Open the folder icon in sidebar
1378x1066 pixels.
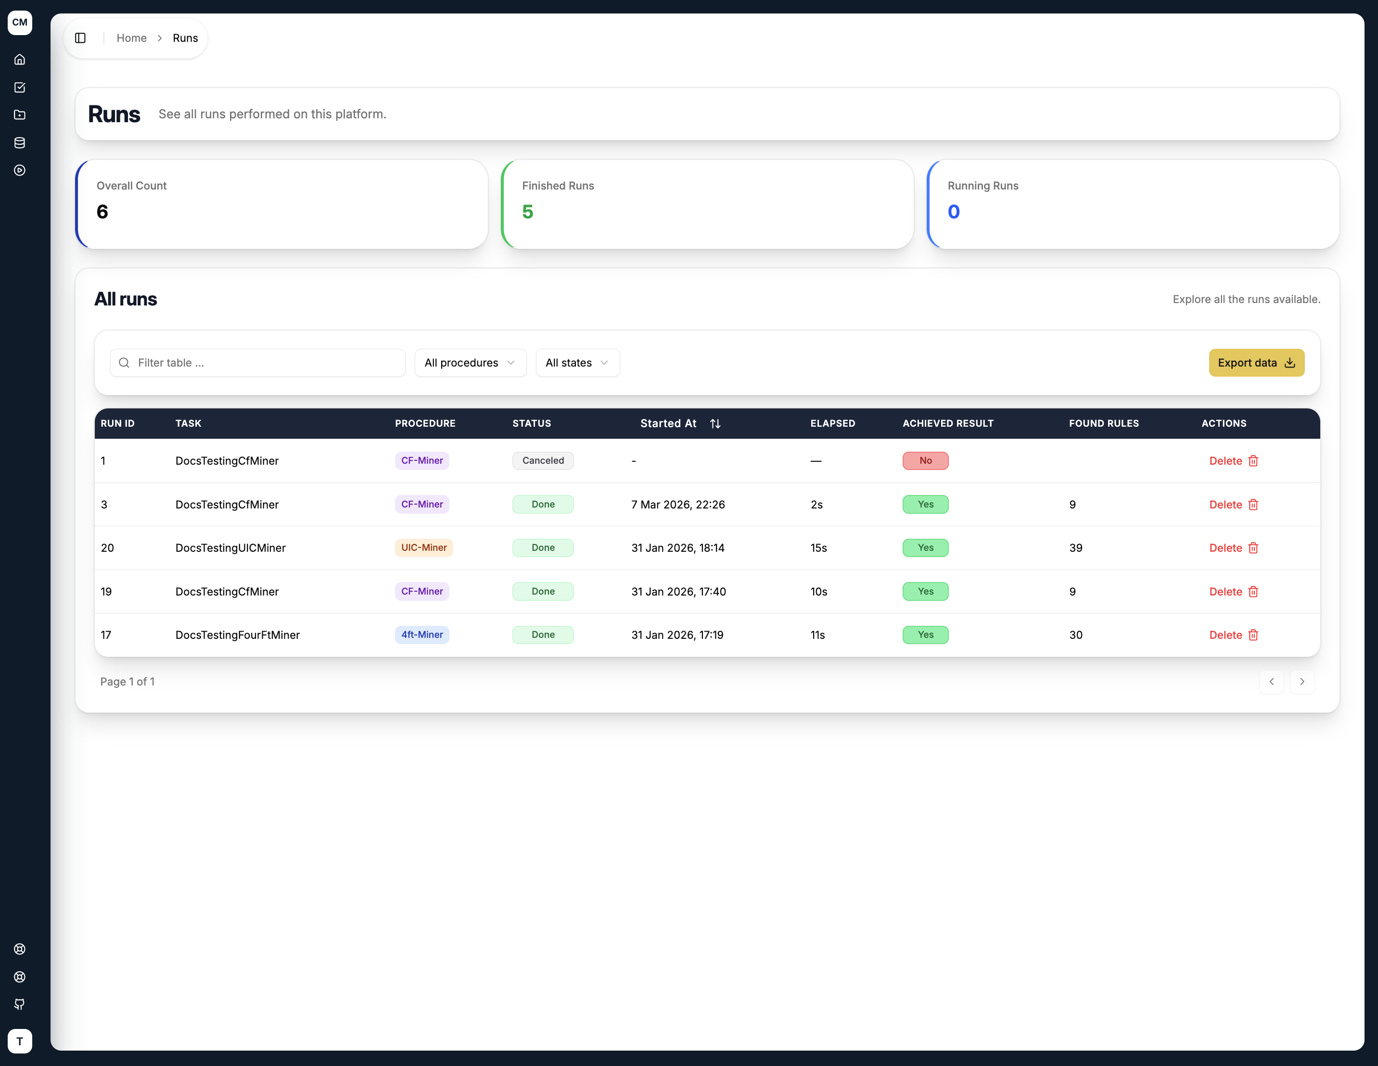pos(20,115)
